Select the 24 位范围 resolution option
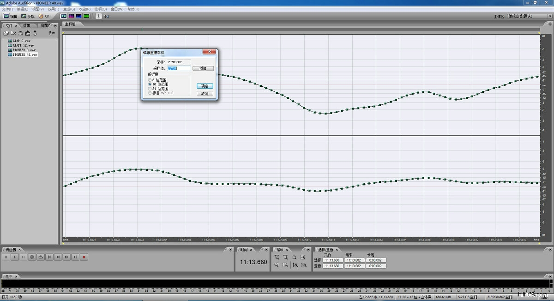This screenshot has width=554, height=301. point(150,89)
